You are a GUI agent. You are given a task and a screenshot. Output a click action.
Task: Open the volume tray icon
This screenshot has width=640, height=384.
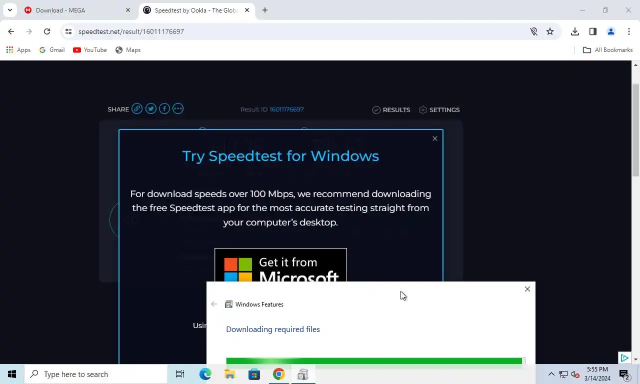tap(575, 374)
